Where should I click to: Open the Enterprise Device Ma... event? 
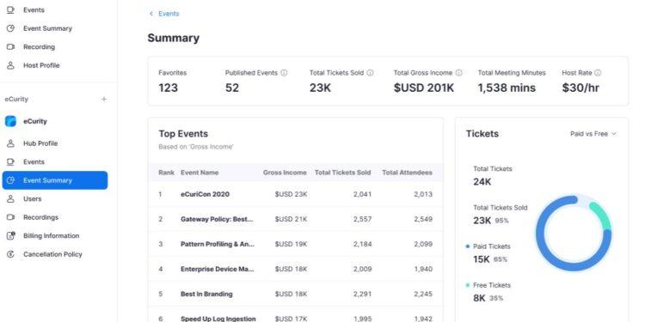[x=218, y=269]
